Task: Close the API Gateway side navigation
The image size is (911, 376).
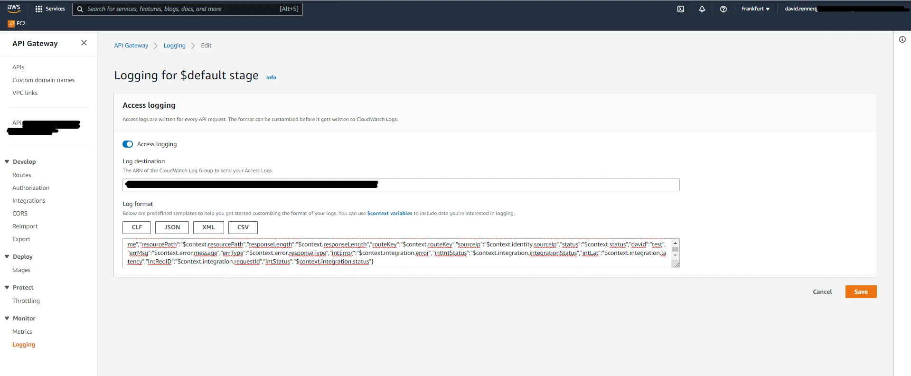Action: click(84, 43)
